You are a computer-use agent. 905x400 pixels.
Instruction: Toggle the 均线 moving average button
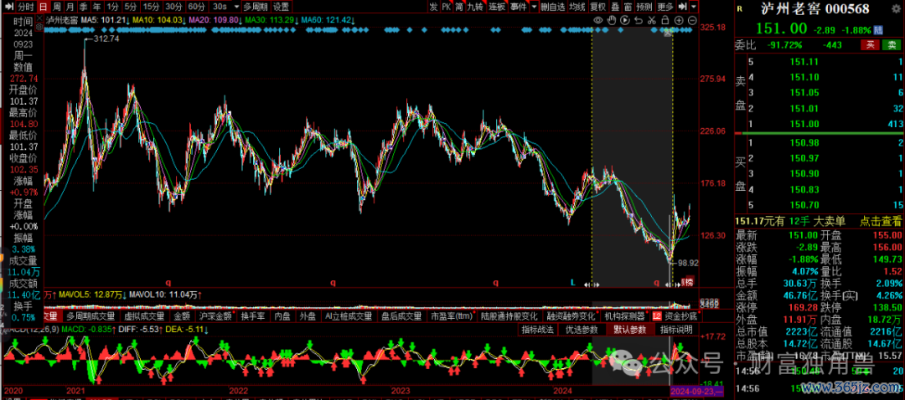coord(577,7)
